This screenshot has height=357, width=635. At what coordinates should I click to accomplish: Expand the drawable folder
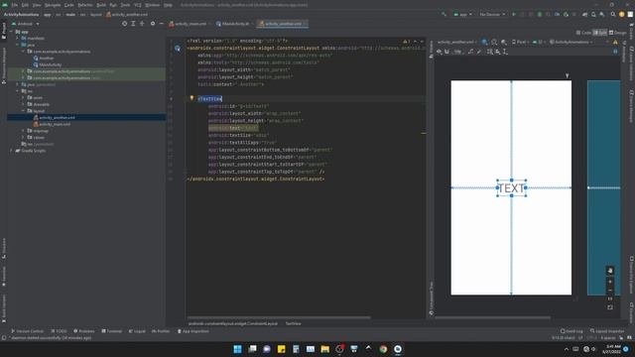[x=24, y=104]
